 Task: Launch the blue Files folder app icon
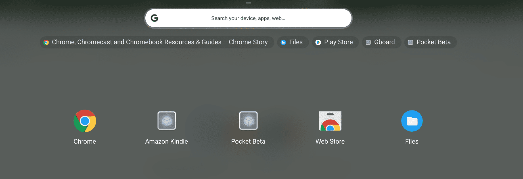[412, 121]
